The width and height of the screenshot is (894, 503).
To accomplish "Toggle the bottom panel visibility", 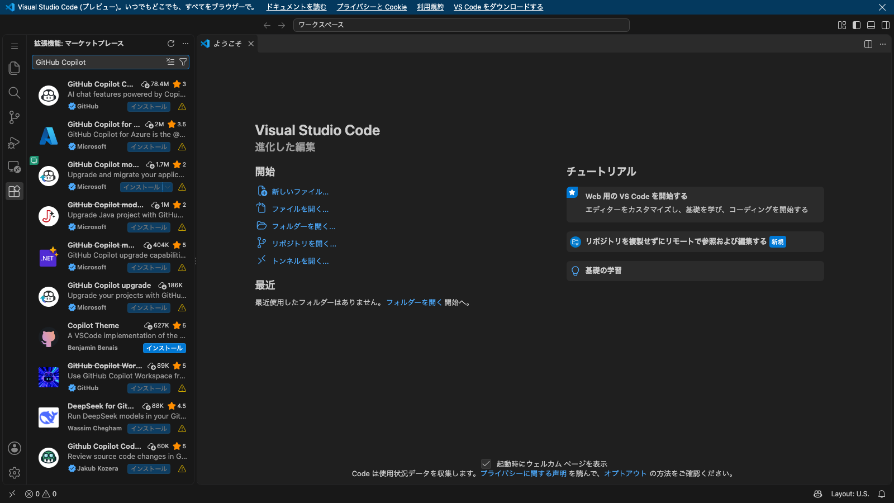I will tap(871, 25).
